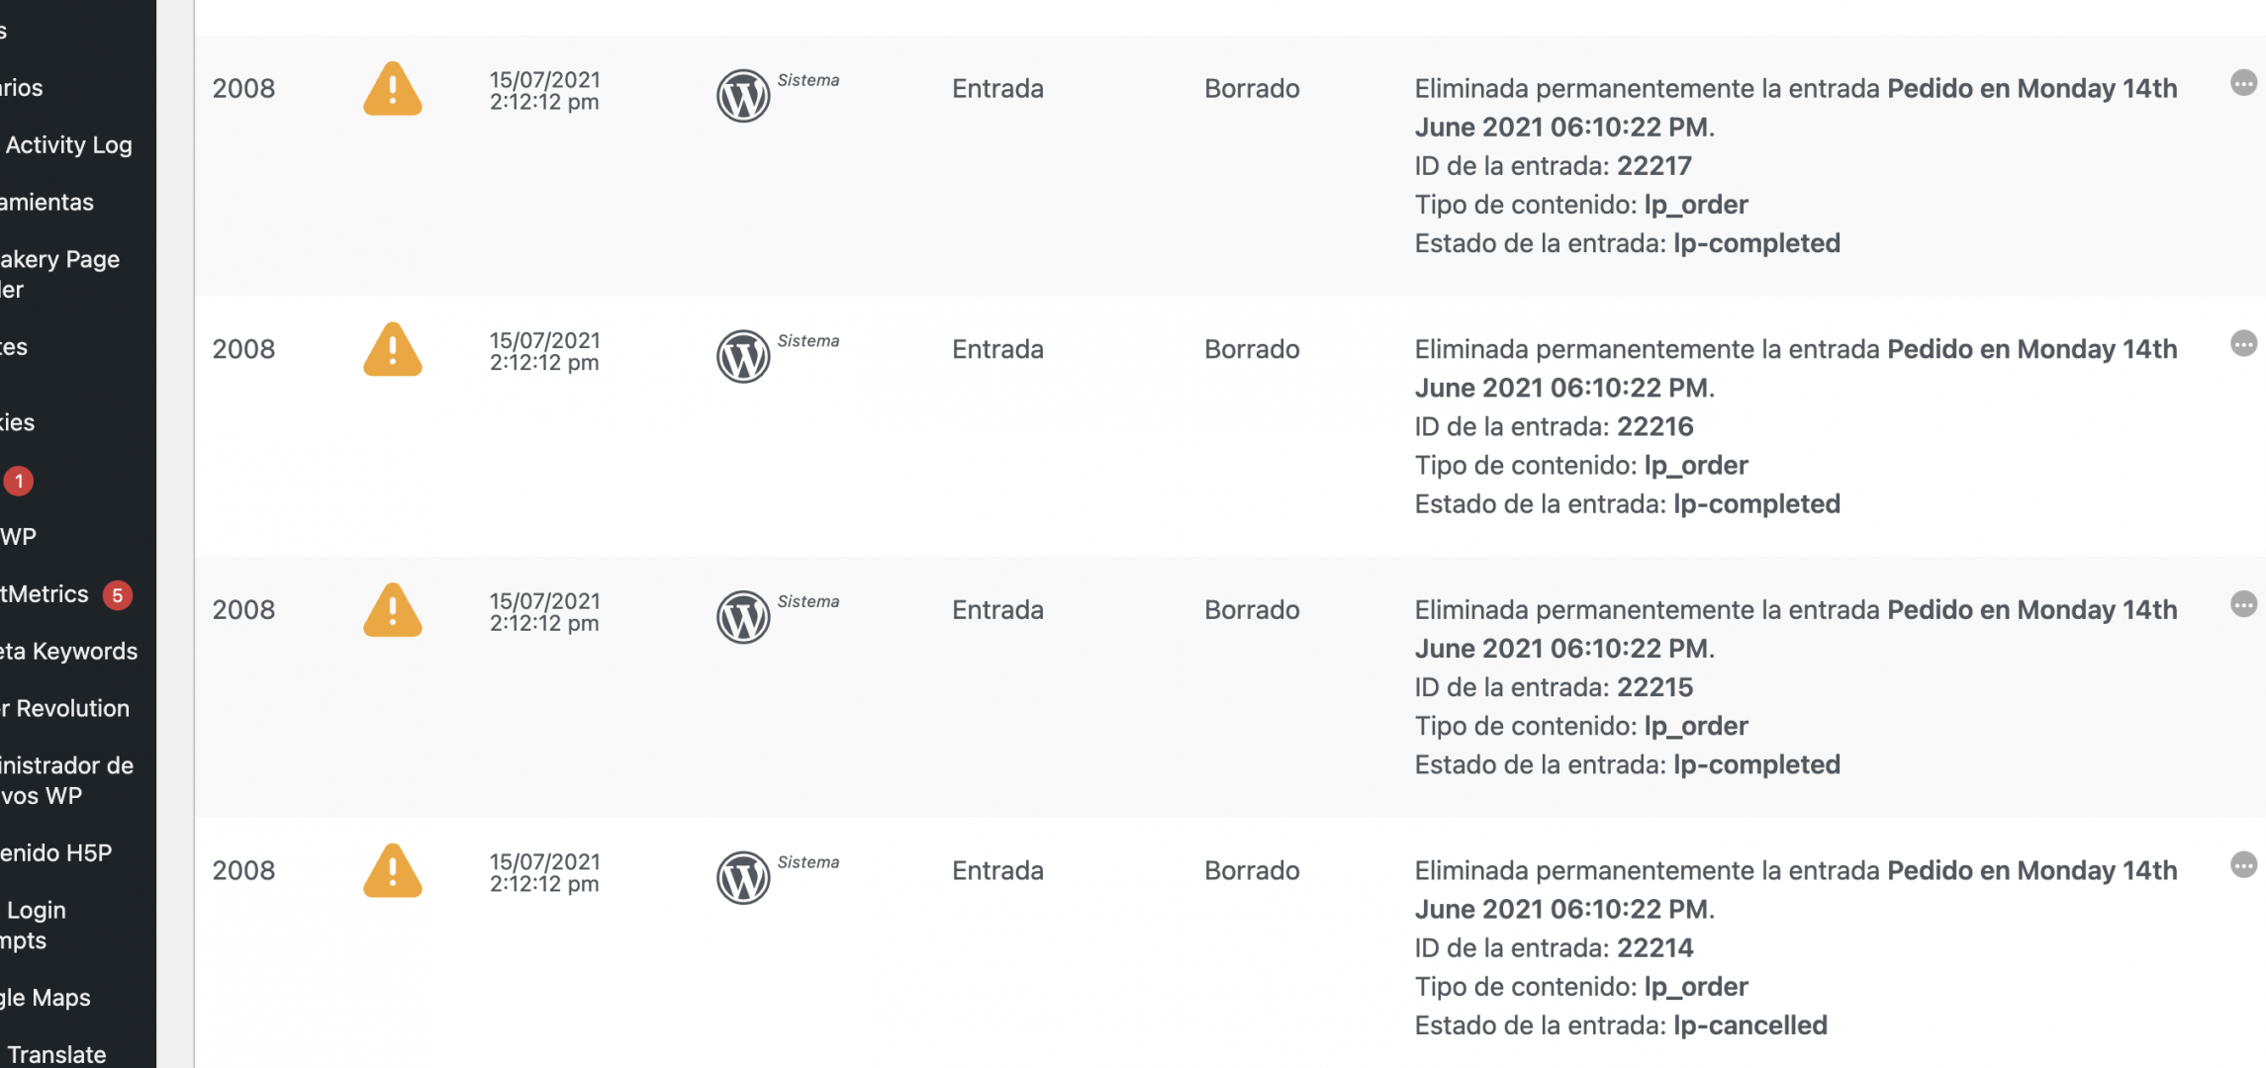Open the Revolution slider sidebar menu

tap(65, 708)
